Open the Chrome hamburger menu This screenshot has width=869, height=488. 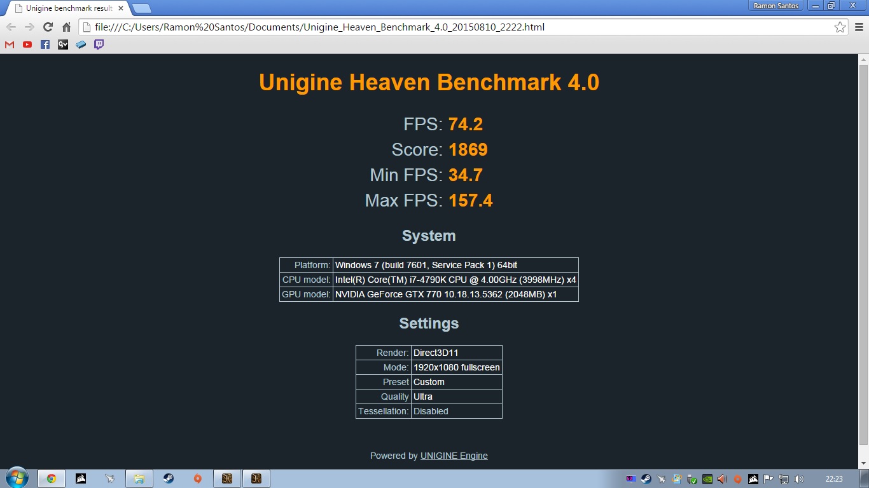click(x=859, y=27)
